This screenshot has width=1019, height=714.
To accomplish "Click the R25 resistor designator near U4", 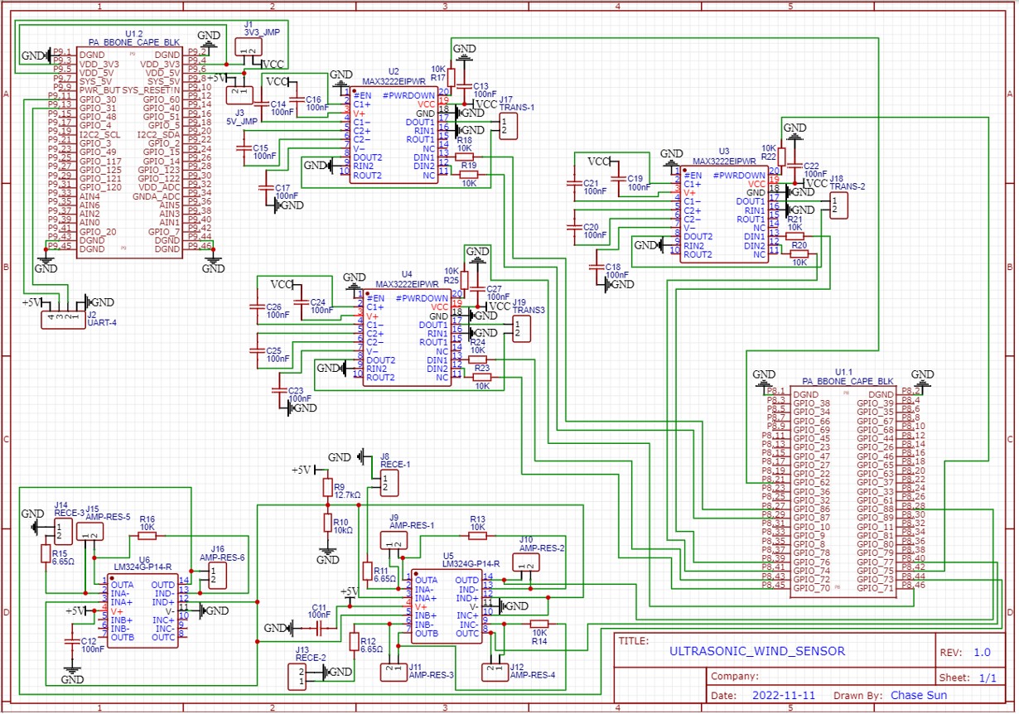I will coord(452,280).
